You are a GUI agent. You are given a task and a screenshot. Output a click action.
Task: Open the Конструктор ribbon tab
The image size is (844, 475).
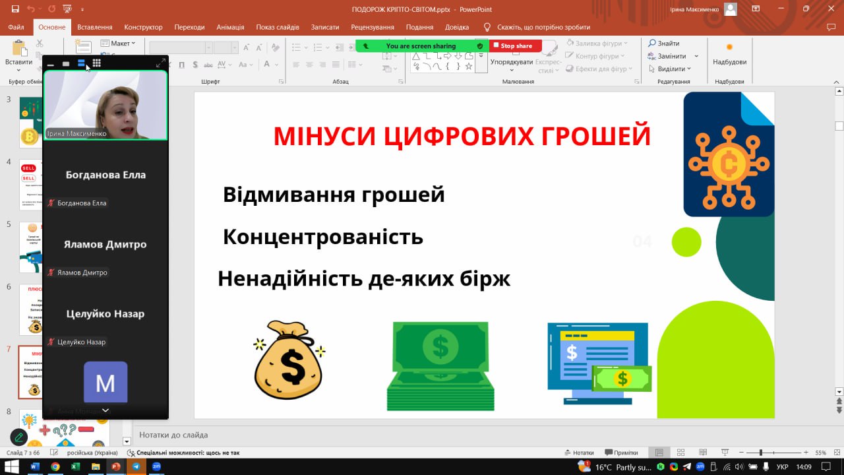pos(143,27)
